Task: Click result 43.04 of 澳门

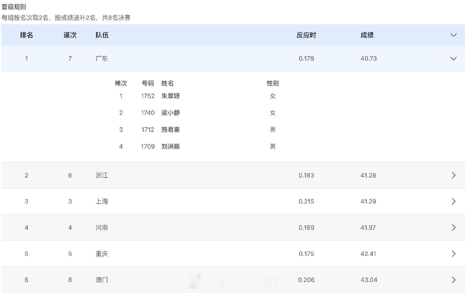Action: click(x=368, y=280)
